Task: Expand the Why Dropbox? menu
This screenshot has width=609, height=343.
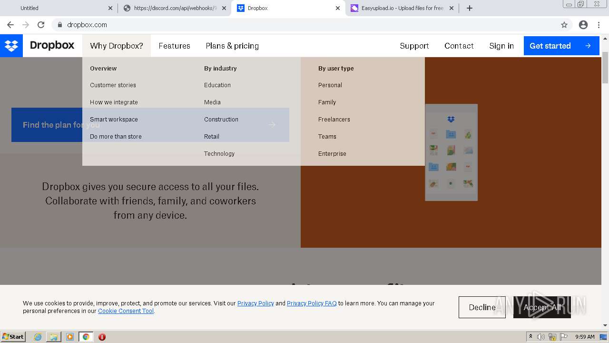Action: [x=117, y=46]
